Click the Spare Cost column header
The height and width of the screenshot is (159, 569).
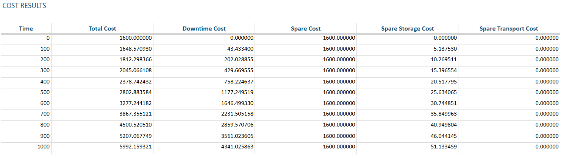[306, 28]
